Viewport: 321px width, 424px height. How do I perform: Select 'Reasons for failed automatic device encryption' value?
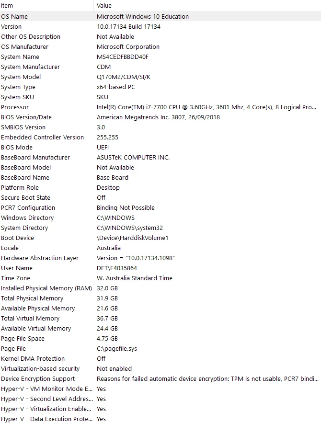point(207,378)
